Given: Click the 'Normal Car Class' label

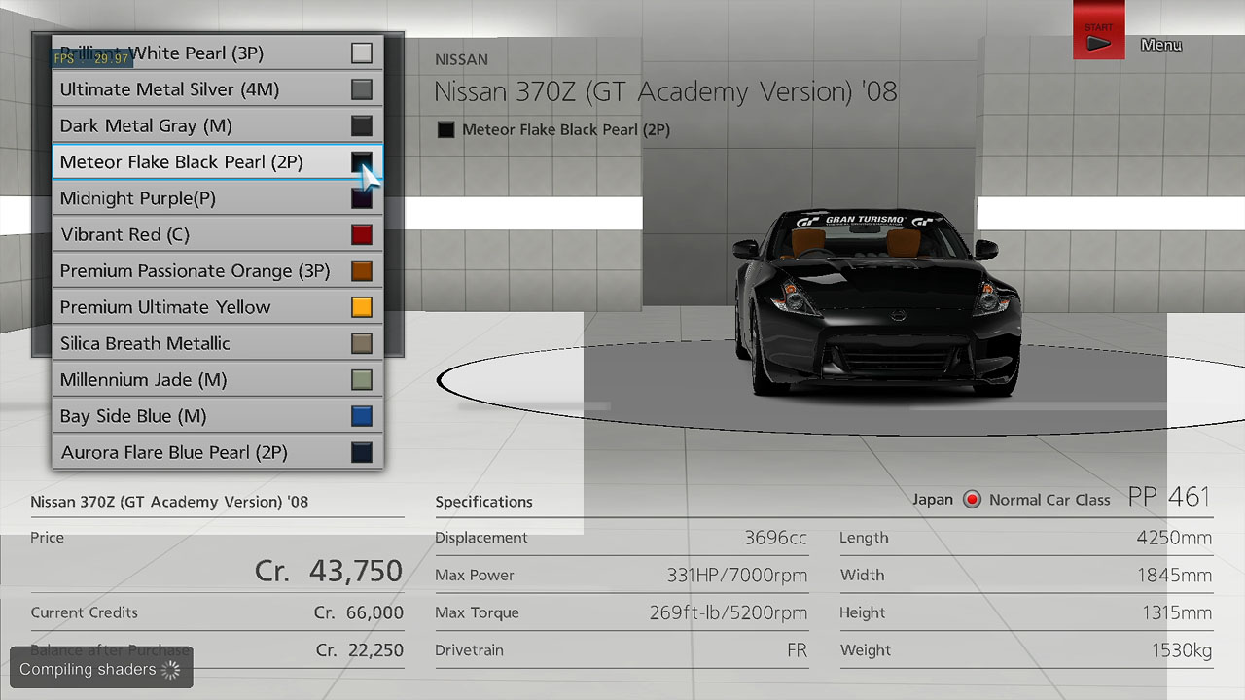Looking at the screenshot, I should pos(1049,500).
